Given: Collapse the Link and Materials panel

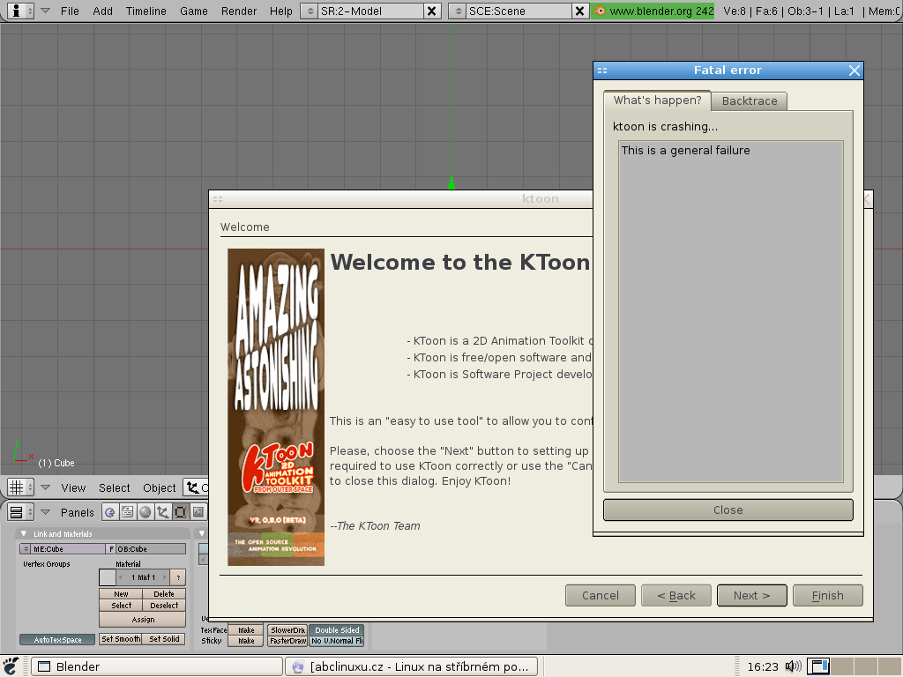Looking at the screenshot, I should pos(24,533).
